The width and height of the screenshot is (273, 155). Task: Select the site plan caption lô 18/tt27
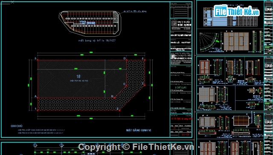click(x=97, y=41)
